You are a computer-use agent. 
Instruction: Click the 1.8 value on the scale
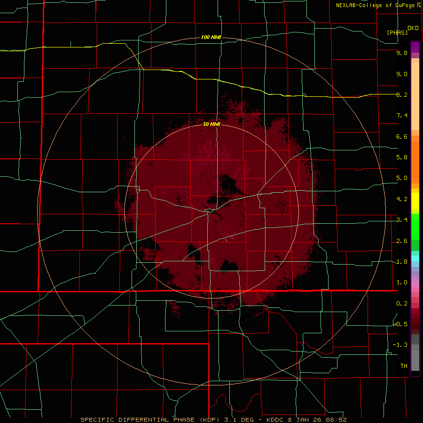click(x=402, y=262)
